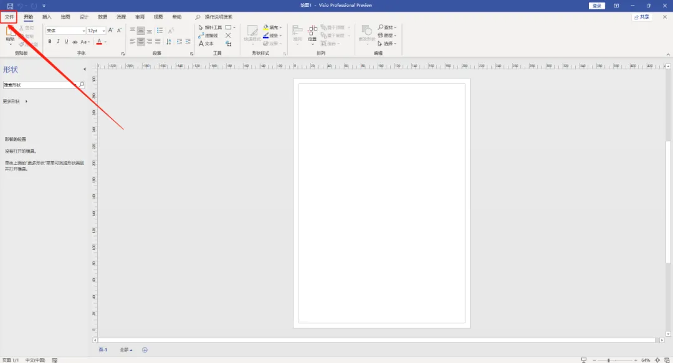
Task: Align text left
Action: [132, 42]
